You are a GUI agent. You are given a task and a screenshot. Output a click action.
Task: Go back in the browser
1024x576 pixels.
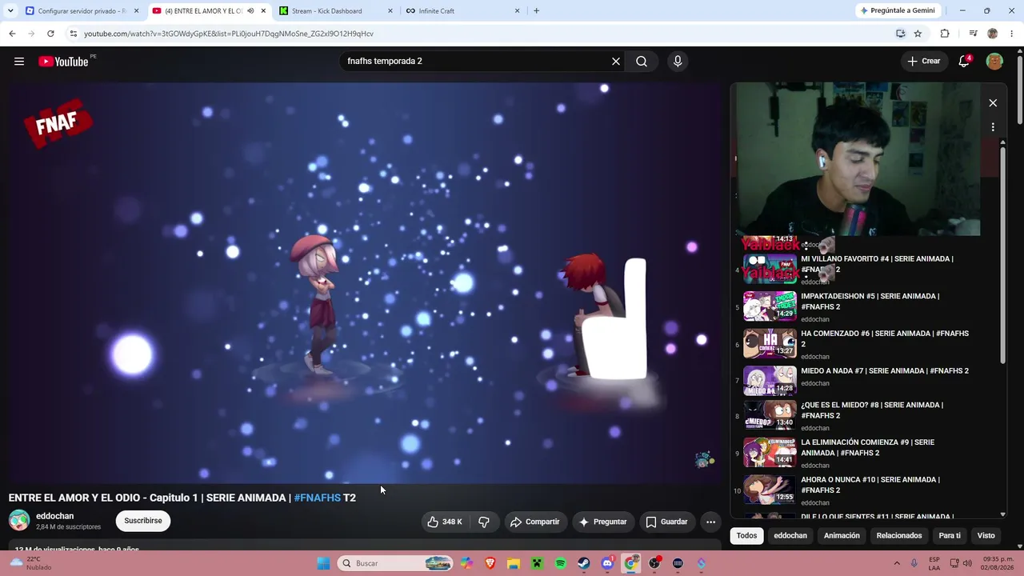point(12,34)
